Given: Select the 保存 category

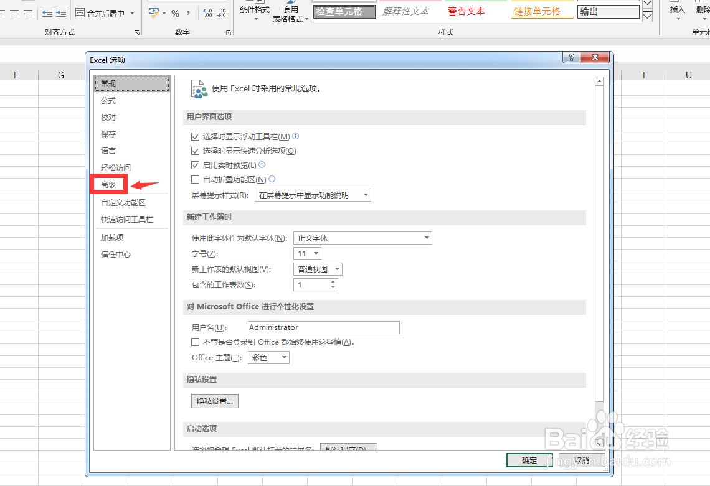Looking at the screenshot, I should tap(132, 134).
